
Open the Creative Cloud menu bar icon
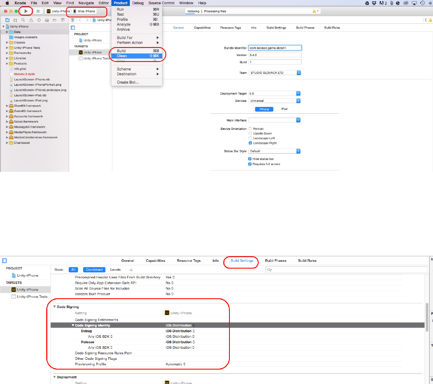pos(406,3)
